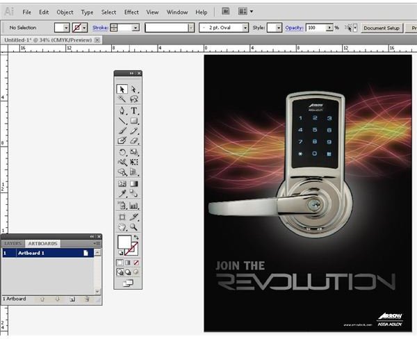Open the graphic Style dropdown
Screen dimensions: 417x339
point(279,28)
